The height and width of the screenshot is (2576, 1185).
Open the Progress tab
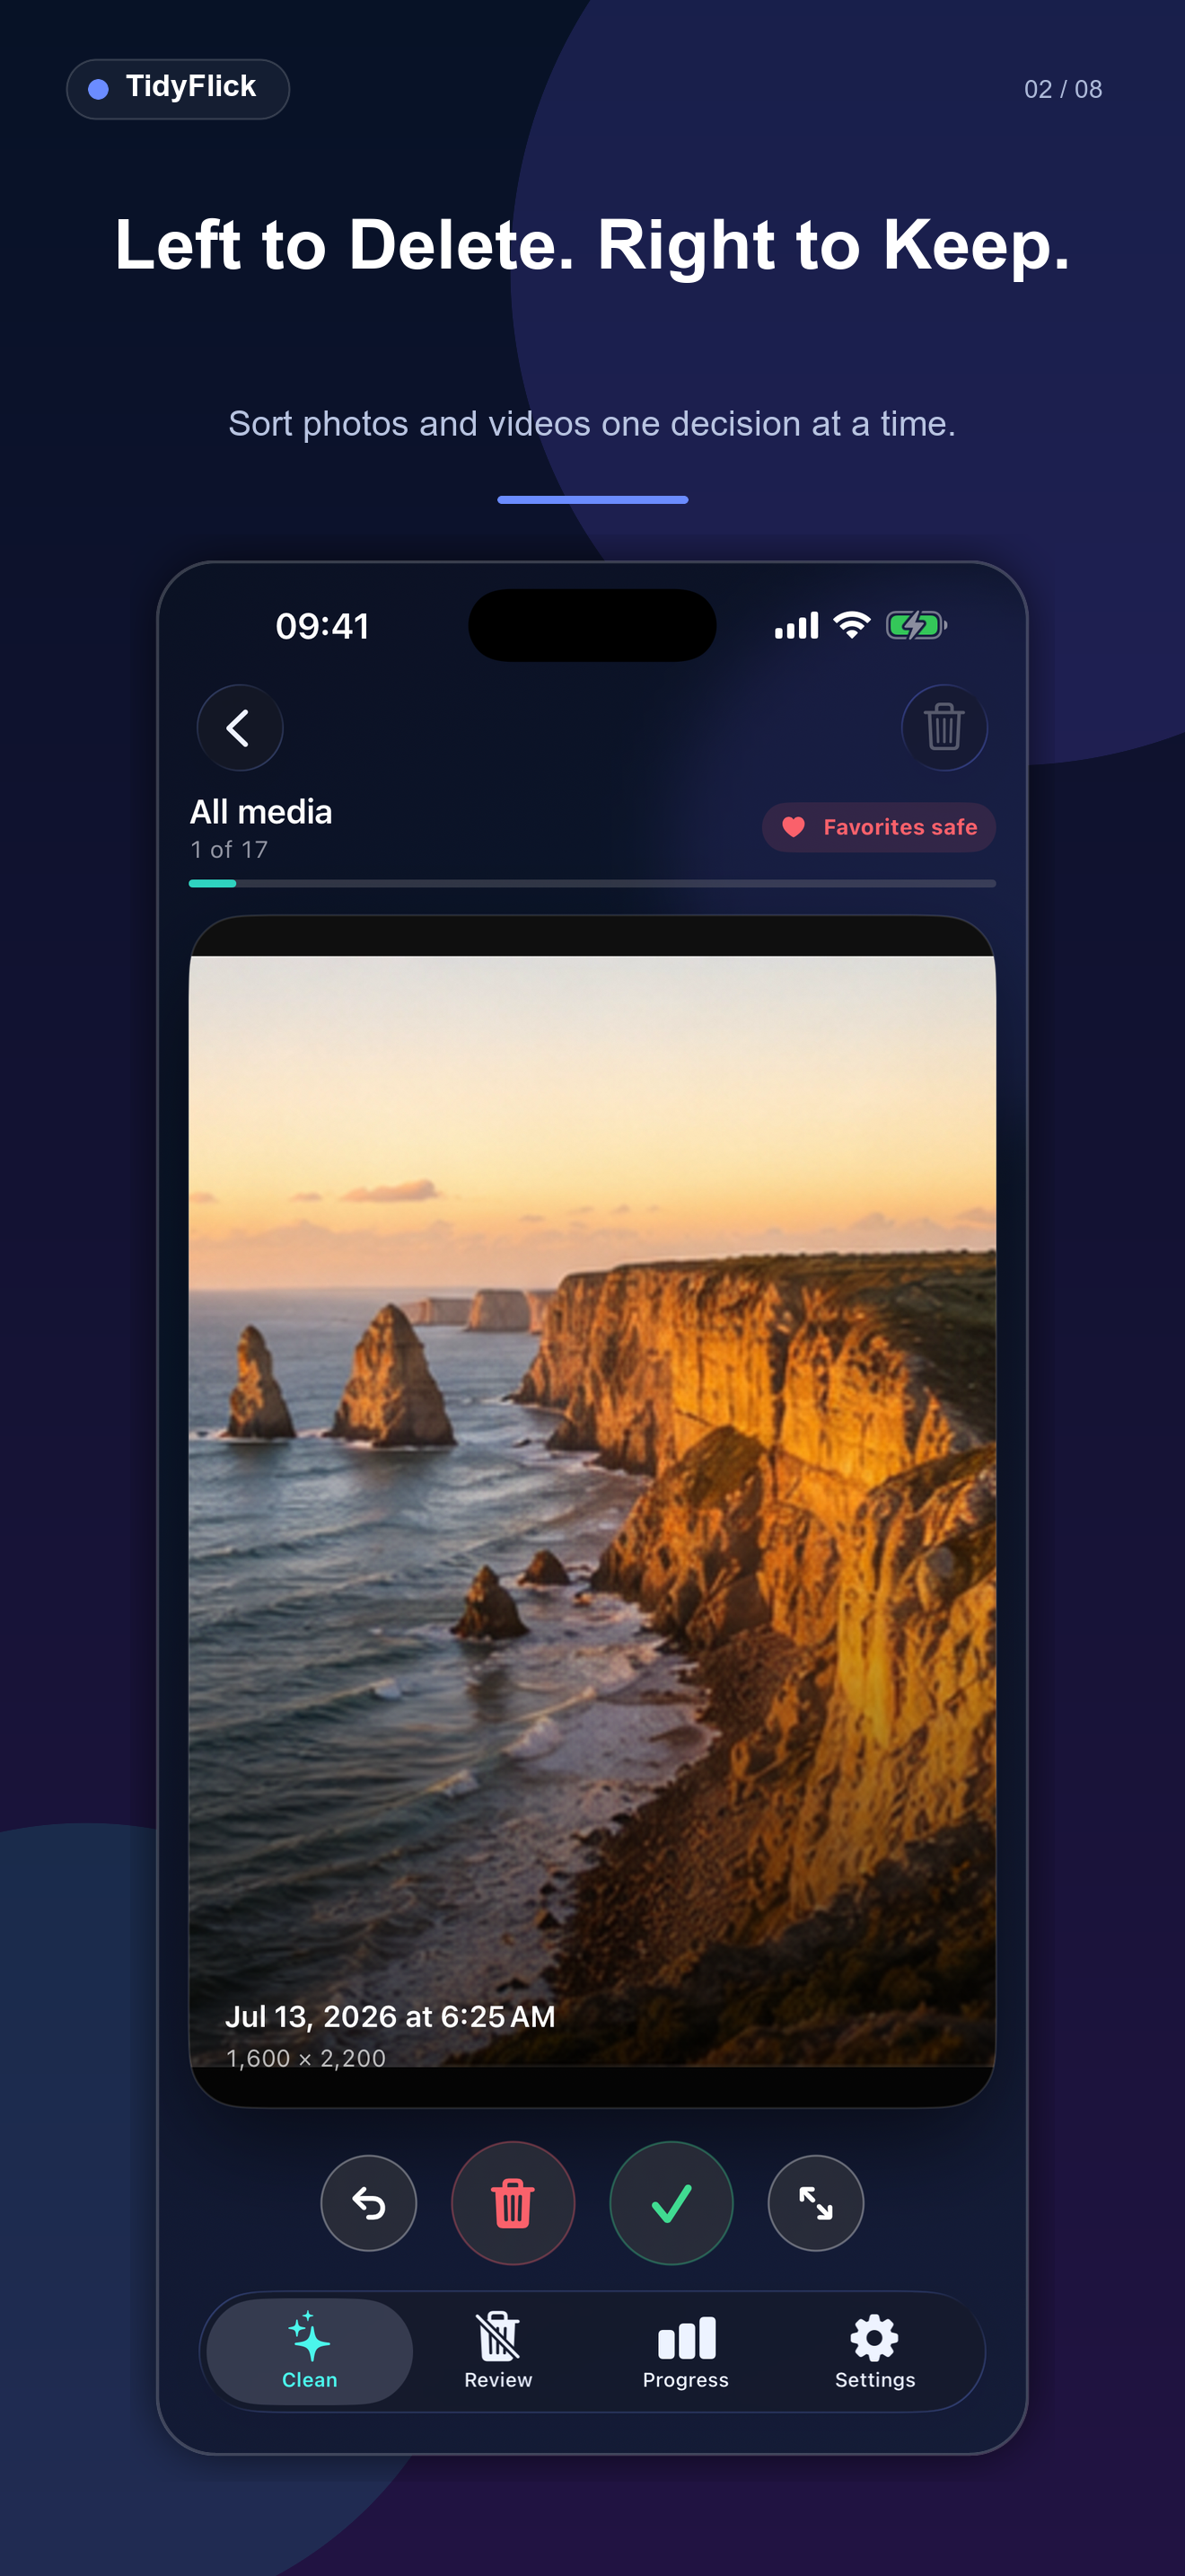686,2351
